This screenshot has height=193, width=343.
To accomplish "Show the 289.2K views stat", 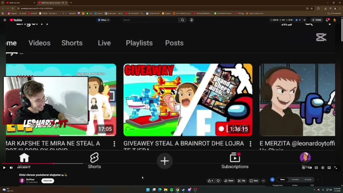I will (274, 20).
